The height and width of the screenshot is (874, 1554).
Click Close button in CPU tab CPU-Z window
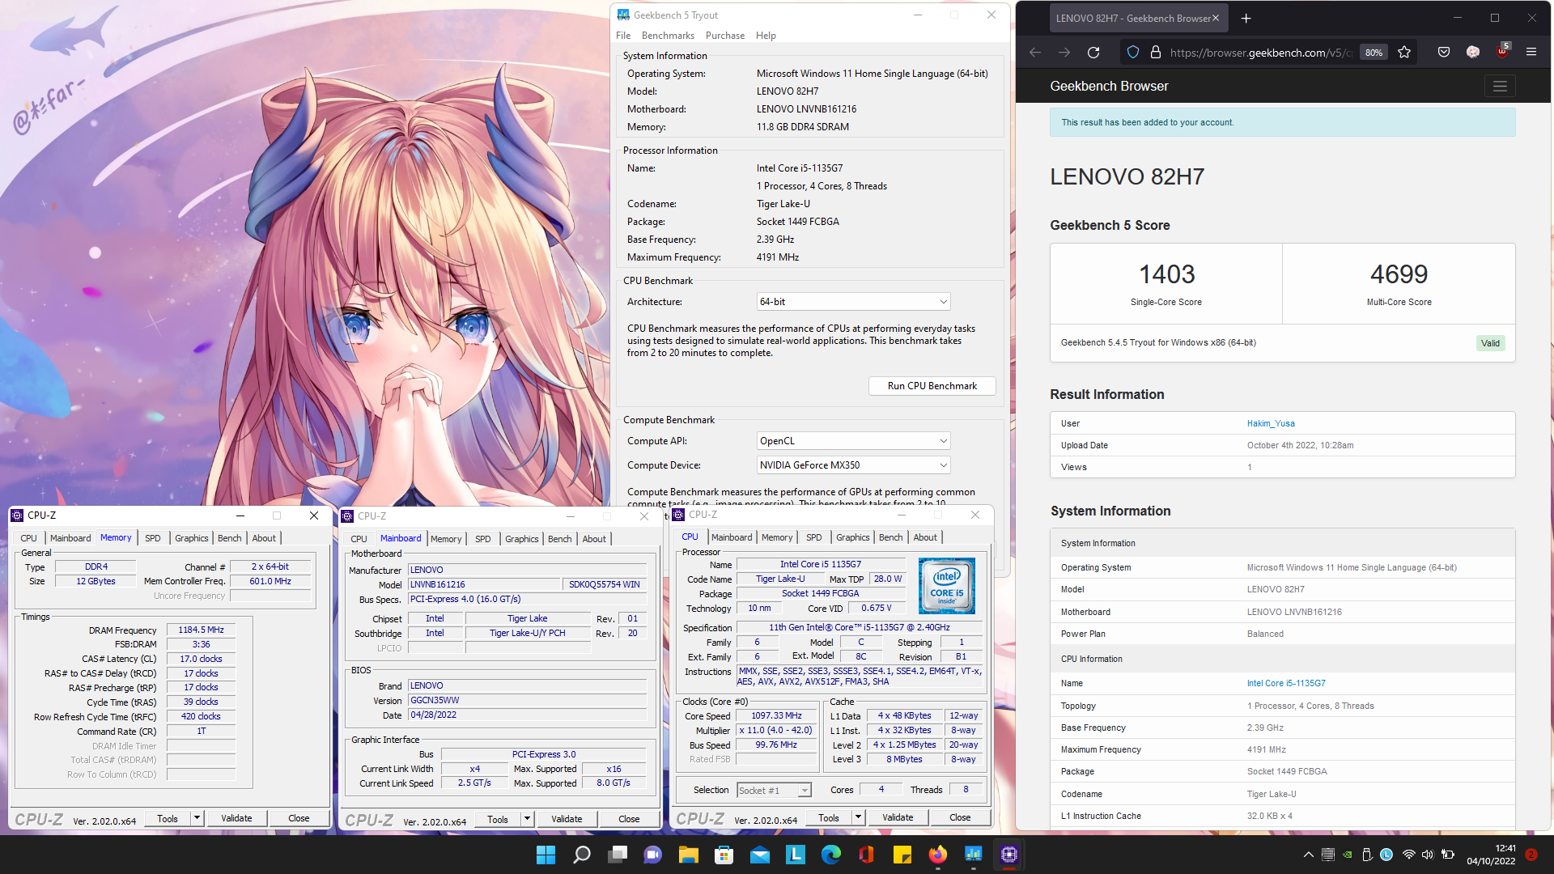point(960,817)
